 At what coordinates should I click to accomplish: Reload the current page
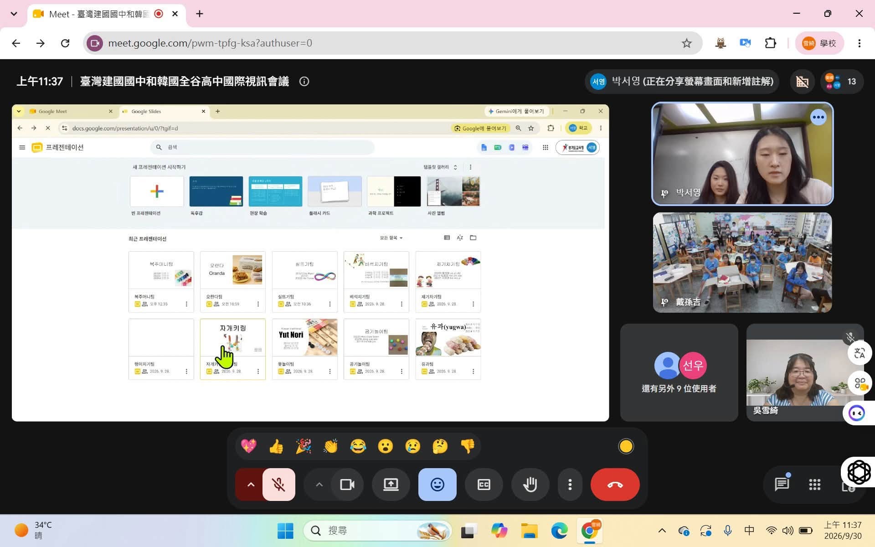(65, 43)
